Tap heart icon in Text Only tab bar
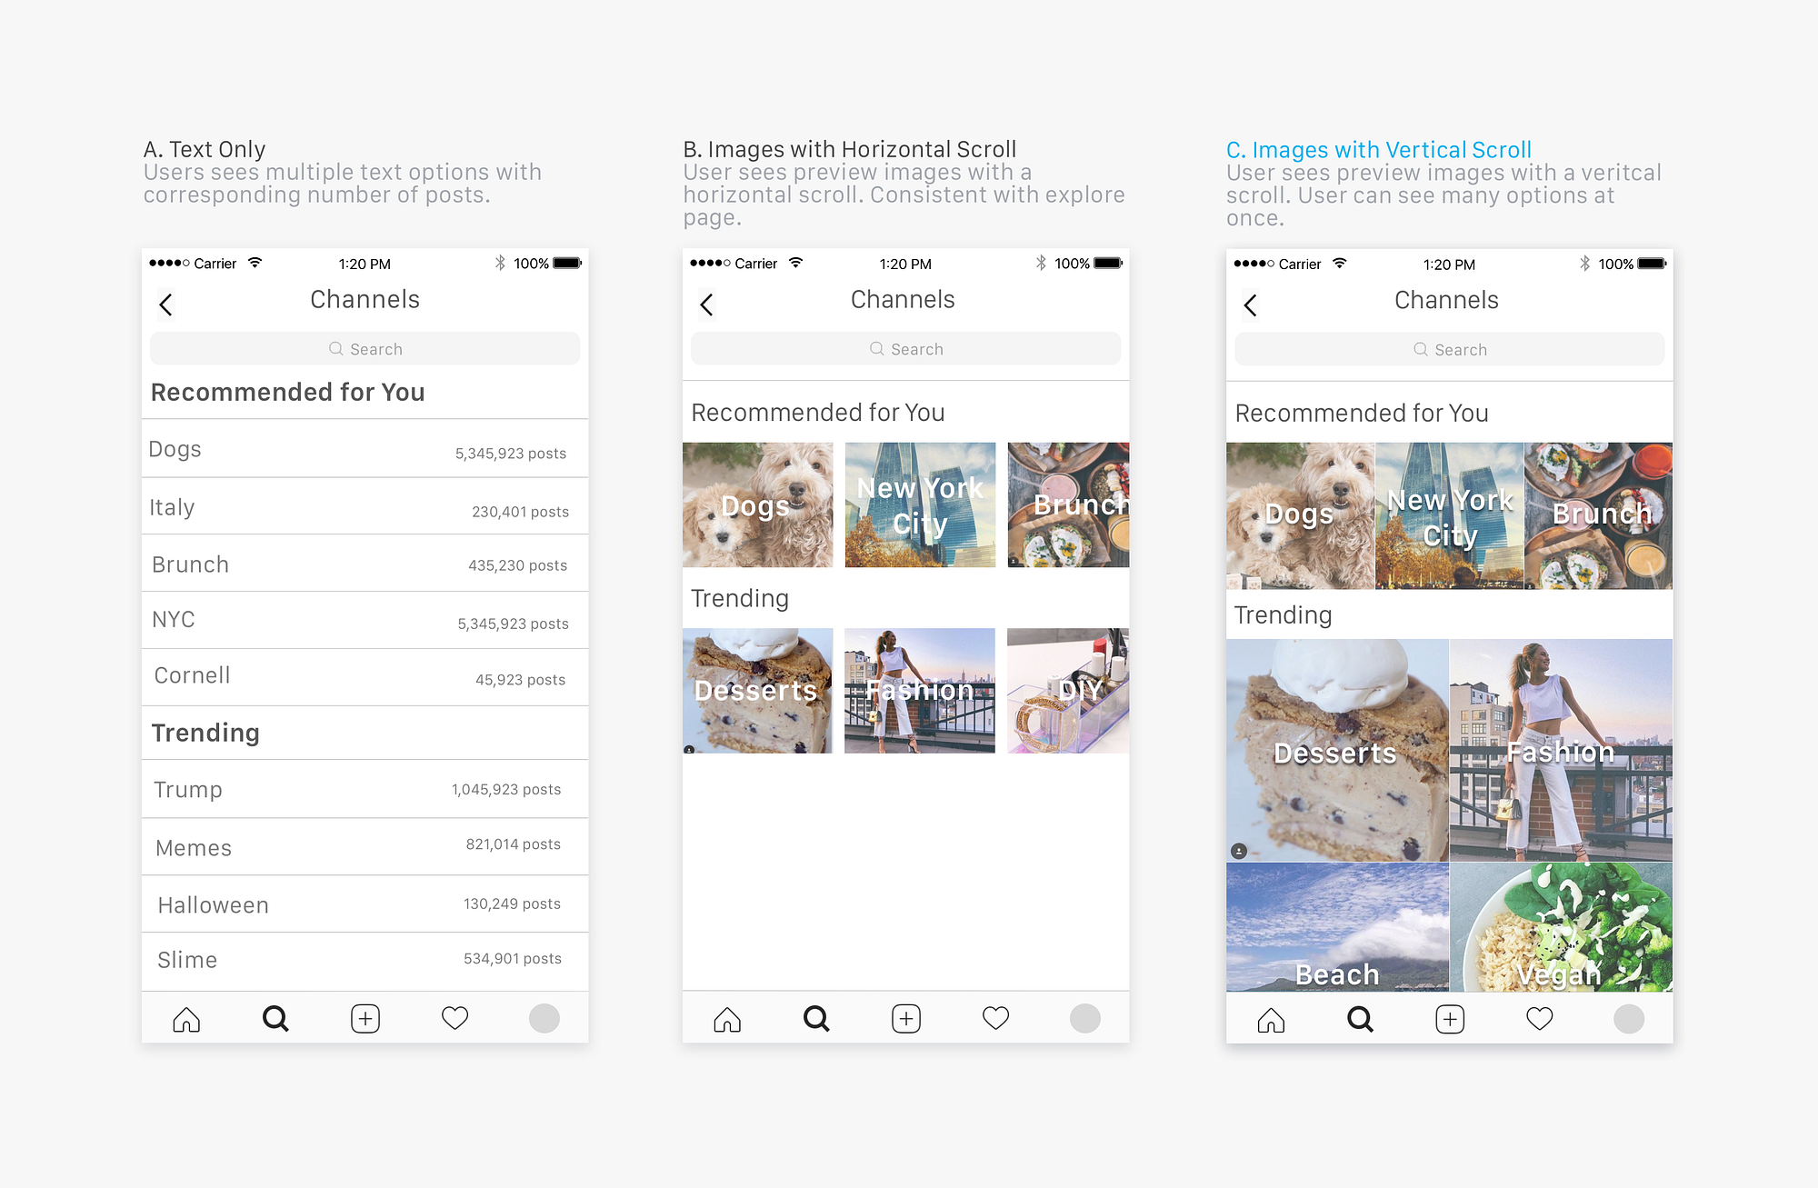This screenshot has height=1188, width=1818. tap(454, 1018)
